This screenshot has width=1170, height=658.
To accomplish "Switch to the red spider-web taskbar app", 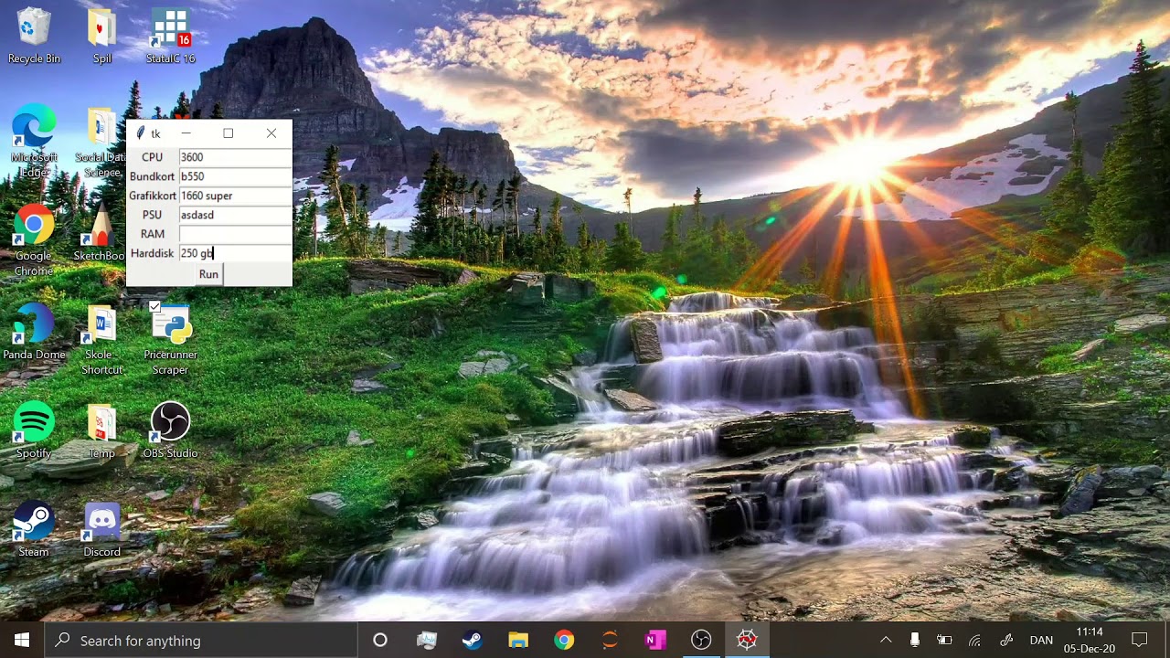I will click(x=747, y=640).
